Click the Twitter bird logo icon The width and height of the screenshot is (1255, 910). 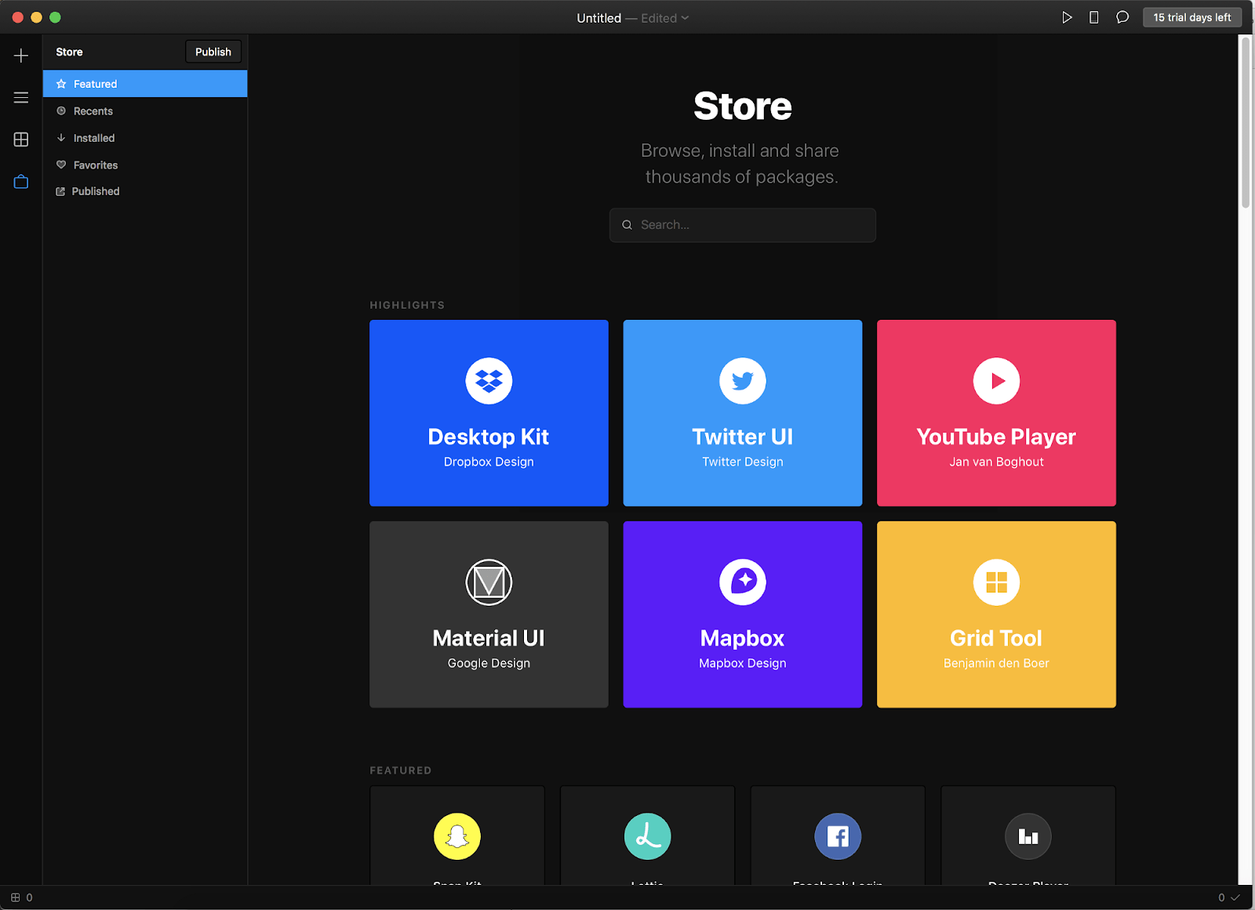coord(743,381)
